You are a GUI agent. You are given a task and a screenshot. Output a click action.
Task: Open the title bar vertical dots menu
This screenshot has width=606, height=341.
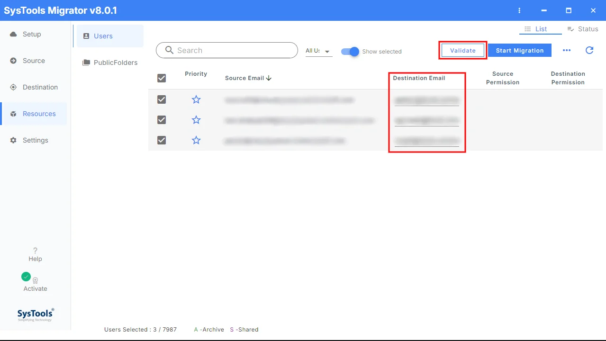pos(519,10)
